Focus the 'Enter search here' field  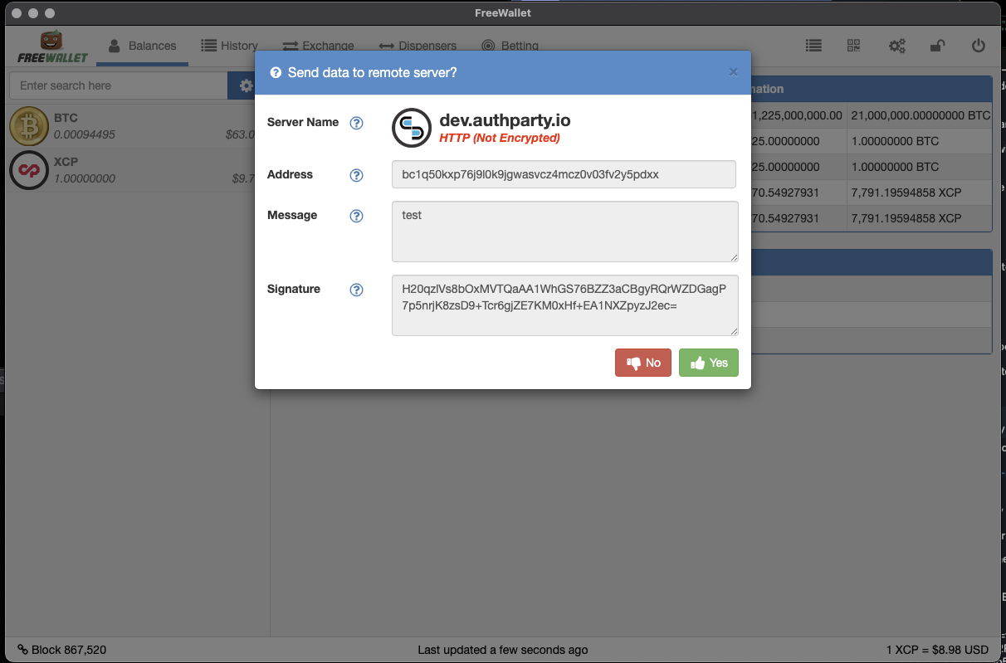[x=118, y=85]
